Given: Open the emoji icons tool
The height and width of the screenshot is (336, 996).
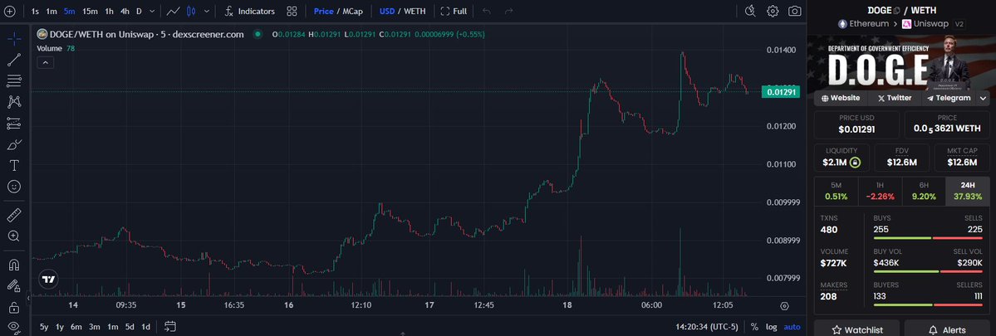Looking at the screenshot, I should click(x=14, y=187).
